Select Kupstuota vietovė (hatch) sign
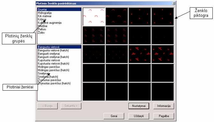Screen dimensions: 214x122 coord(53,63)
